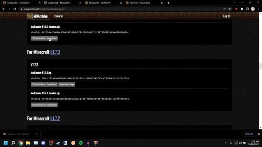262x147 pixels.
Task: Go back to the previous page
Action: pyautogui.click(x=4, y=9)
